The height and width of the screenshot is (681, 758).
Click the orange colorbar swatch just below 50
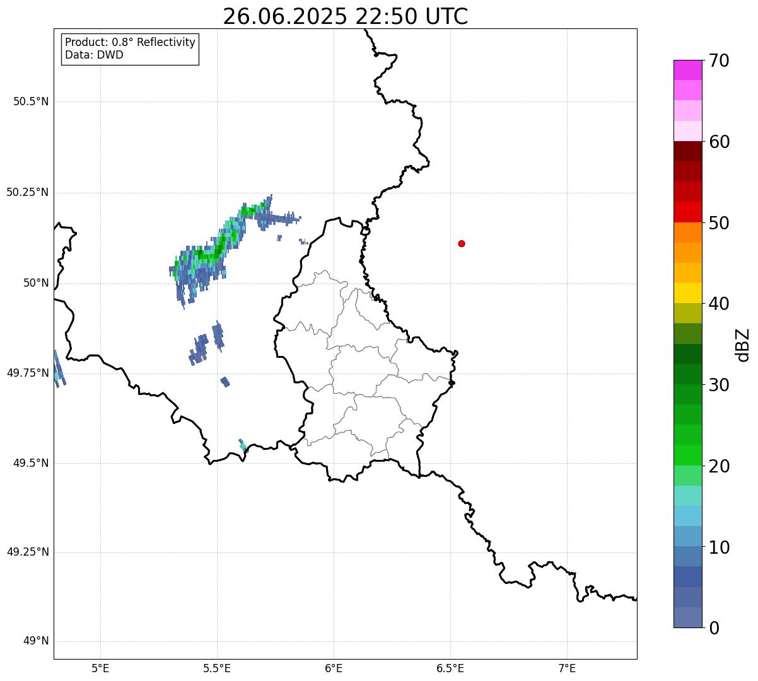pos(687,232)
